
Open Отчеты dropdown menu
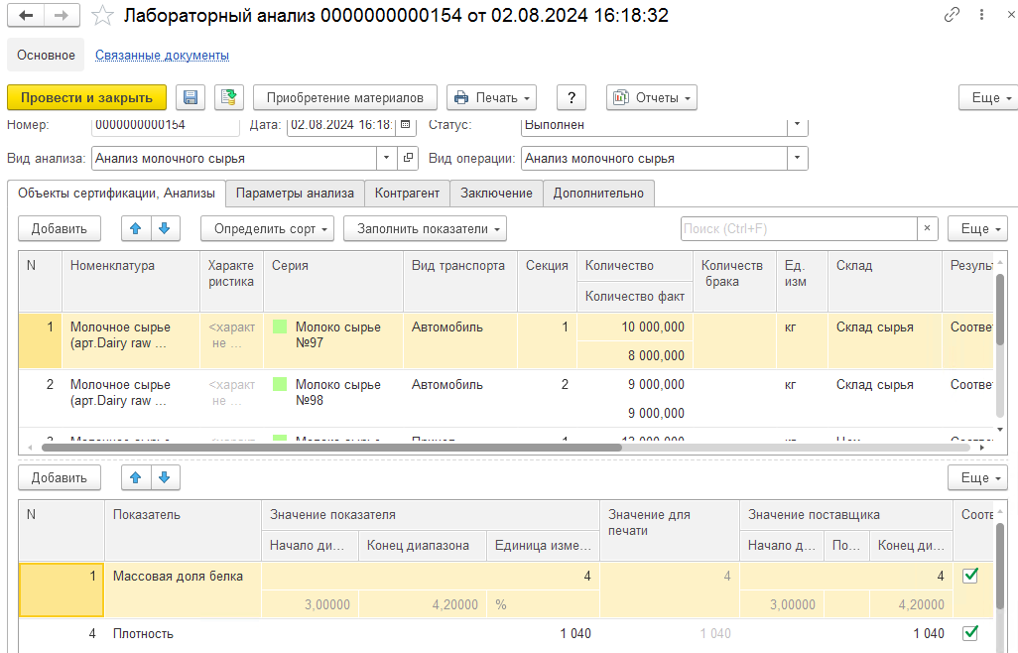point(651,98)
